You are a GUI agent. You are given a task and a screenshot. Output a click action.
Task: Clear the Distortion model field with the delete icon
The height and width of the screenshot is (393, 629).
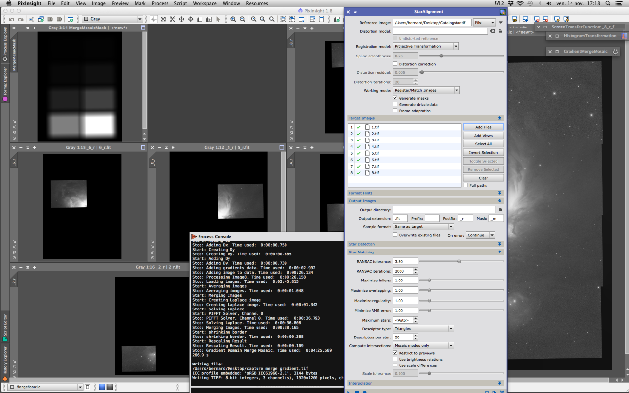point(493,31)
